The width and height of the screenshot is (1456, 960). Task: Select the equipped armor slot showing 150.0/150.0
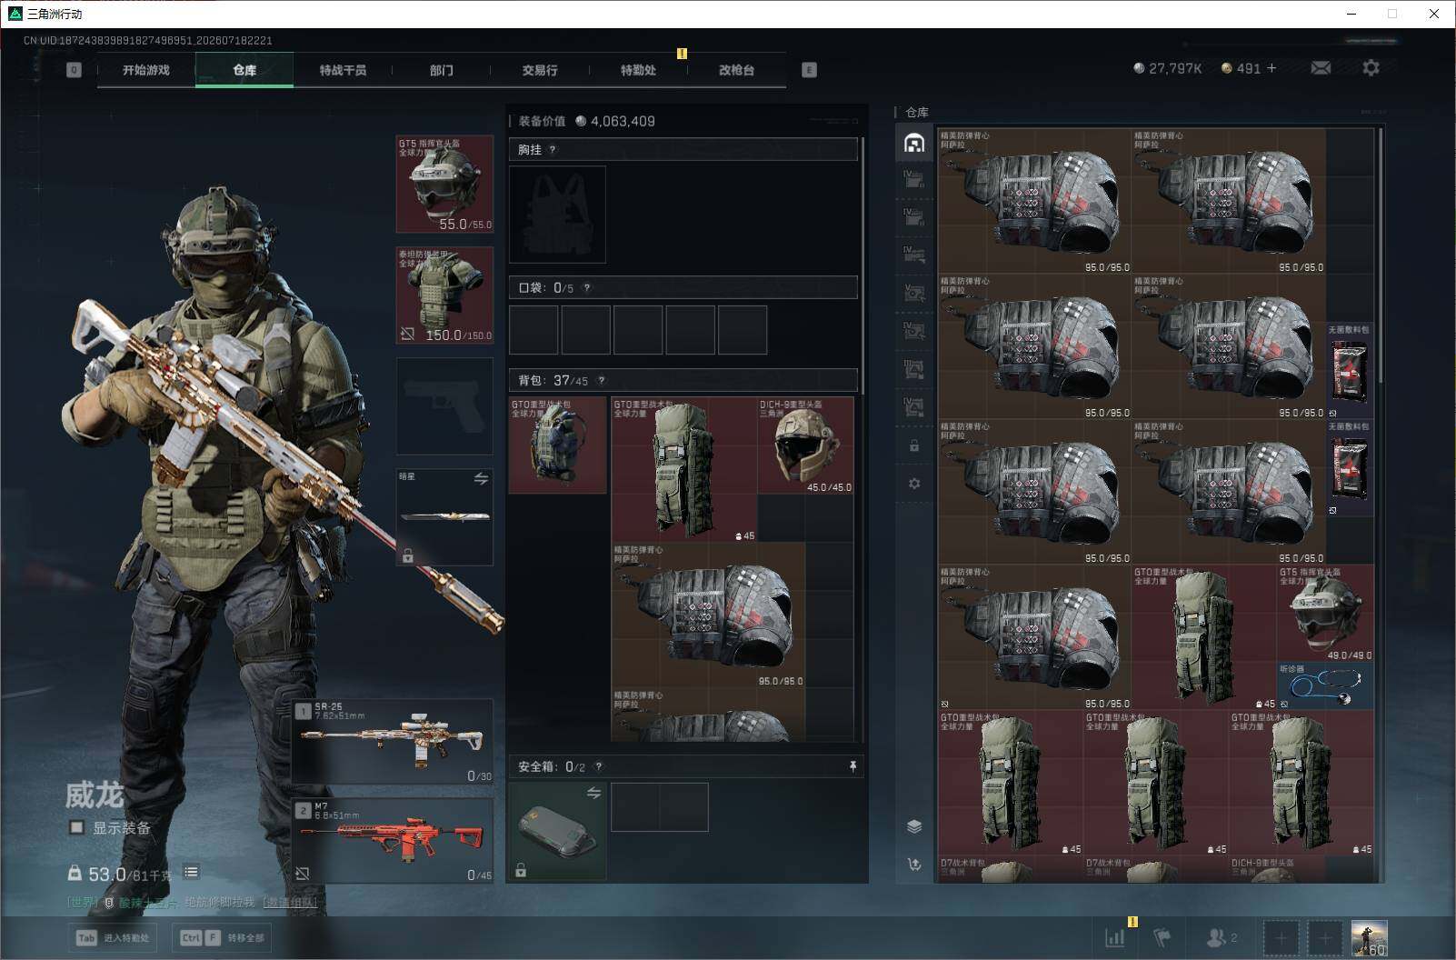444,295
